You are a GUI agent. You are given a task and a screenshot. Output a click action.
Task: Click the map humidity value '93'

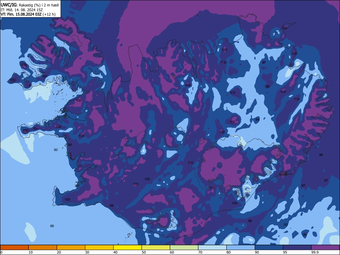tap(286, 225)
